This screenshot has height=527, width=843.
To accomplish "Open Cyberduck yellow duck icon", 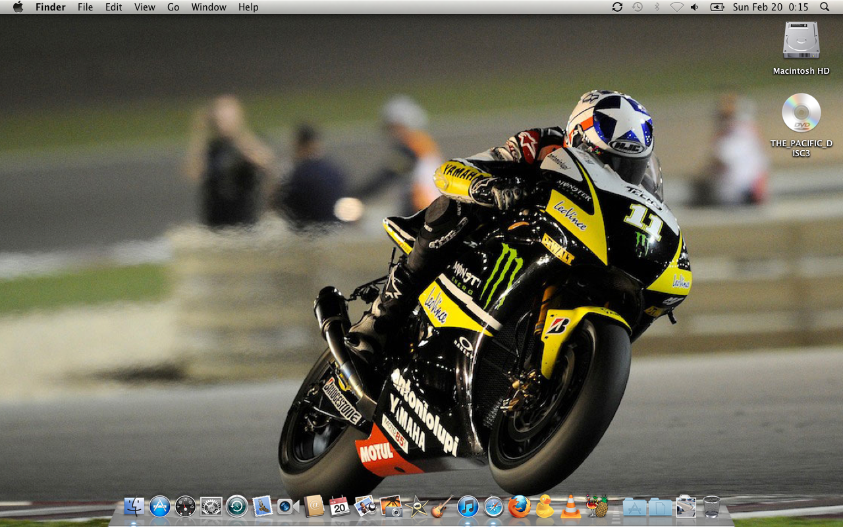I will coord(545,506).
